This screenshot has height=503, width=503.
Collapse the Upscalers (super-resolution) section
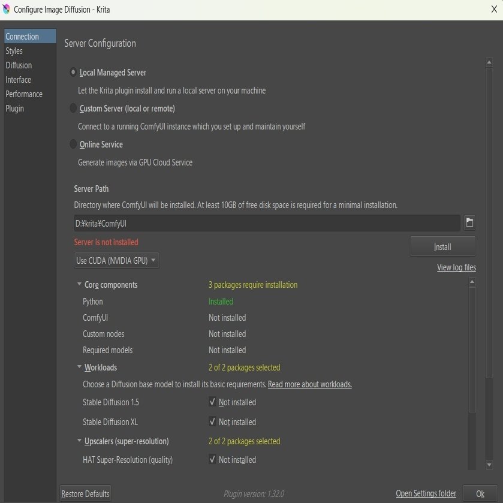(x=79, y=441)
